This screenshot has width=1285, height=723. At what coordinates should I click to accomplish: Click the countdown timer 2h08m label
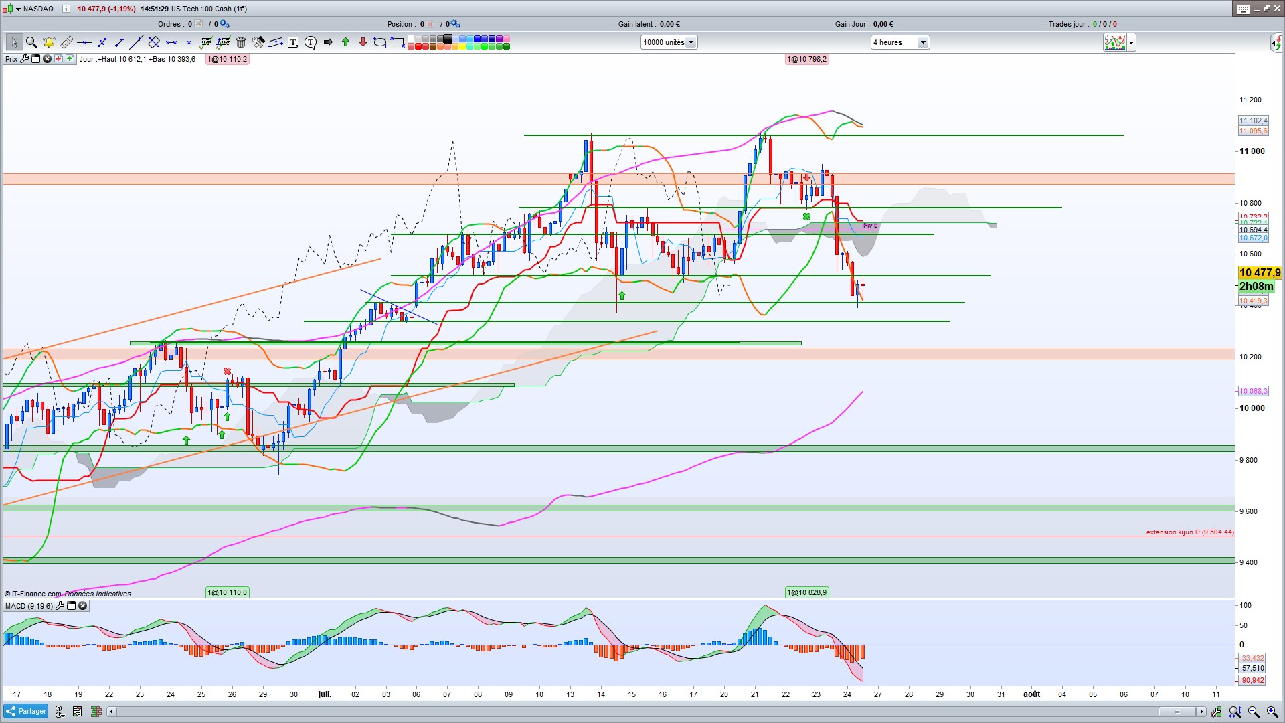[x=1257, y=286]
